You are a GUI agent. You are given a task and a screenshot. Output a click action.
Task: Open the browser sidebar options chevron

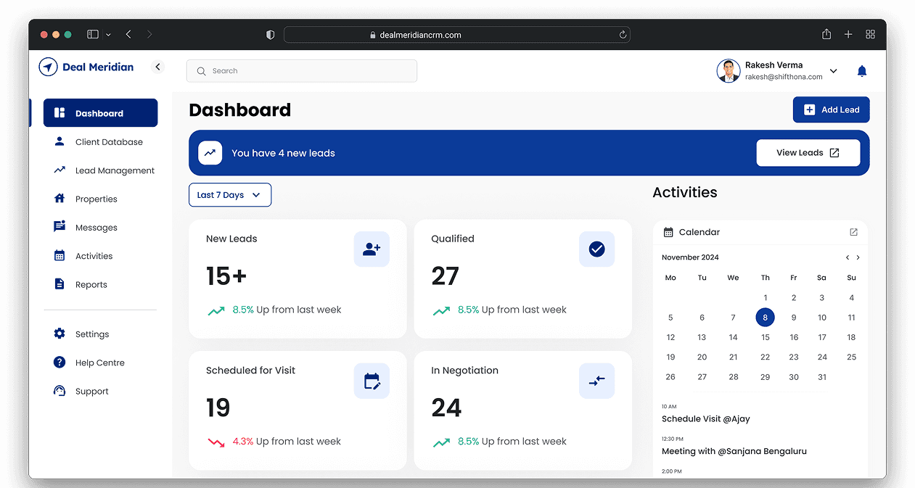109,34
